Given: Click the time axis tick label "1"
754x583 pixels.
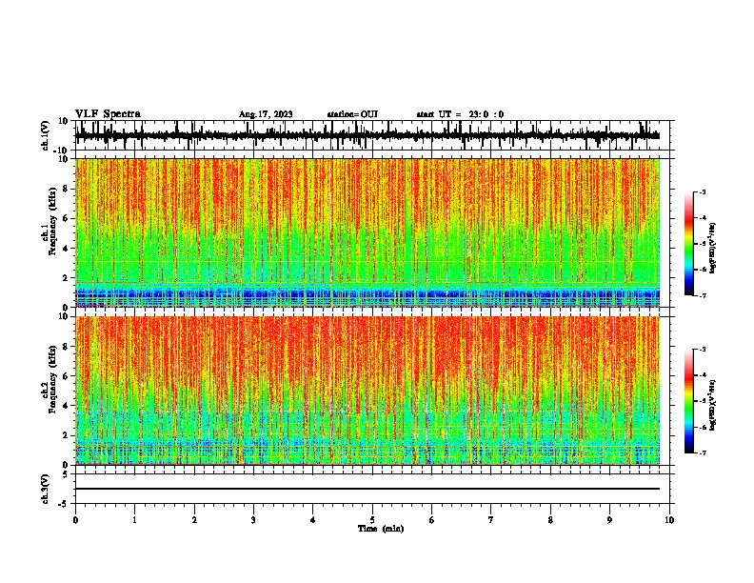Looking at the screenshot, I should (x=134, y=520).
